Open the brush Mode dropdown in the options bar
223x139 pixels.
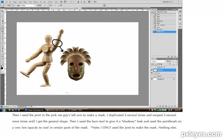(28, 5)
